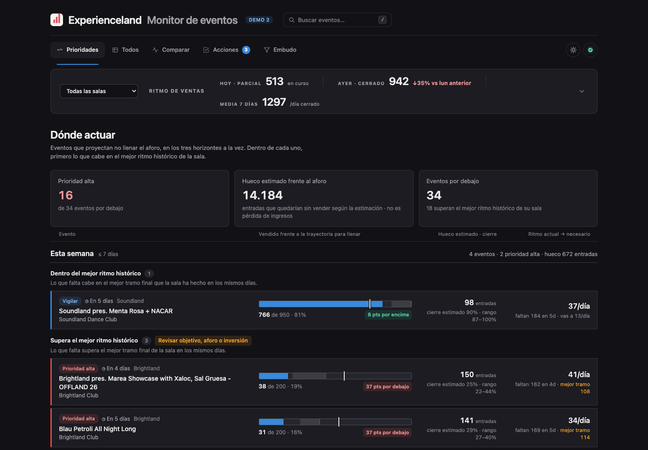Expand the Ritmo de ventas panel chevron
Screen dimensions: 648x450
[x=582, y=91]
